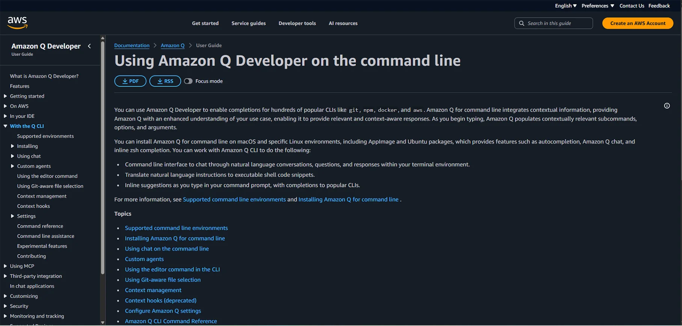The width and height of the screenshot is (682, 326).
Task: Open the RSS feed button
Action: 165,81
